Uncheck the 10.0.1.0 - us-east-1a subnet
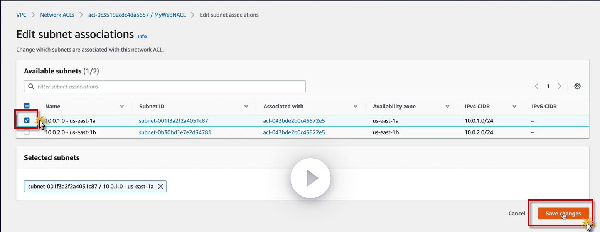This screenshot has height=232, width=600. 27,120
